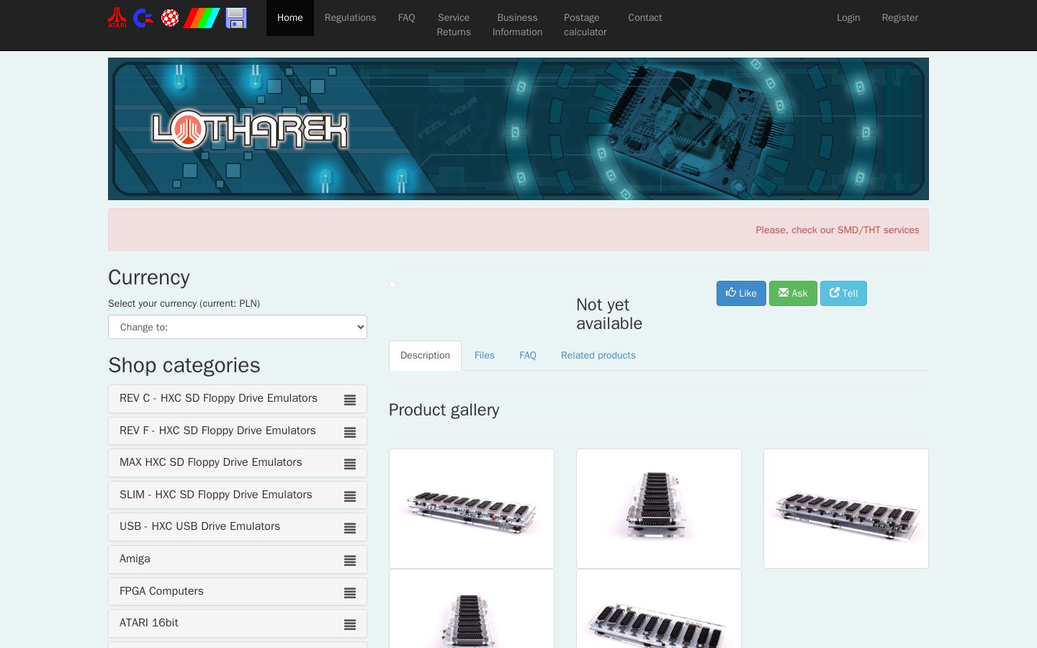Viewport: 1037px width, 648px height.
Task: Click the Commodore logo icon
Action: coord(143,17)
